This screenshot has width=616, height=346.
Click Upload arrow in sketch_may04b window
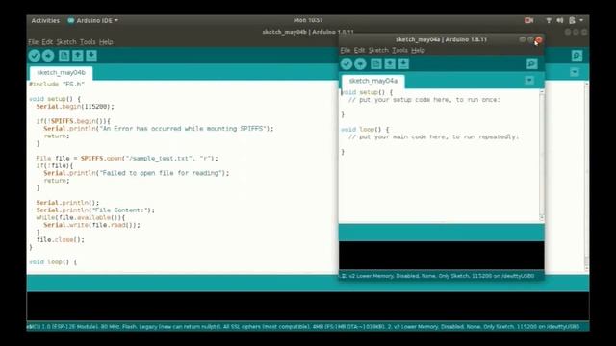point(48,56)
